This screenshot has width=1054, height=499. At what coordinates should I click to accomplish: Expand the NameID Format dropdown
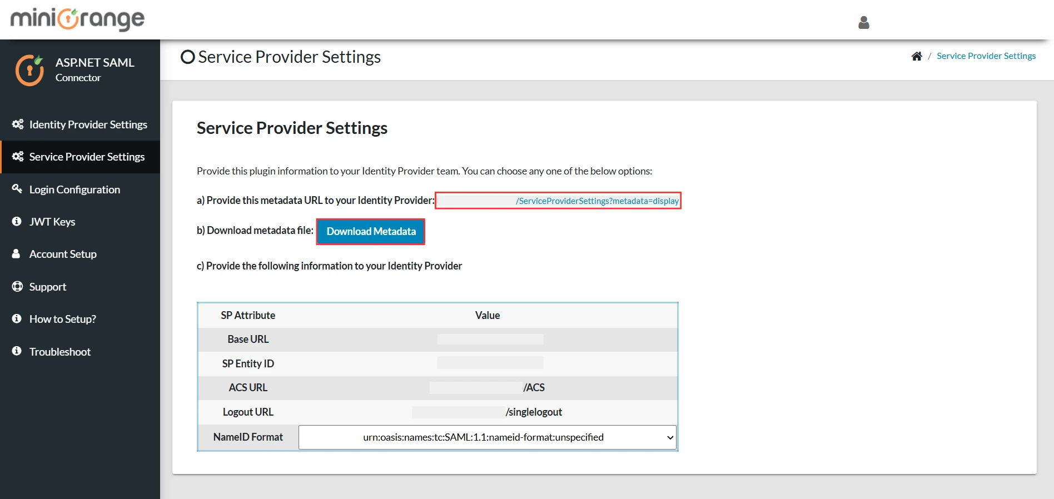[x=488, y=437]
